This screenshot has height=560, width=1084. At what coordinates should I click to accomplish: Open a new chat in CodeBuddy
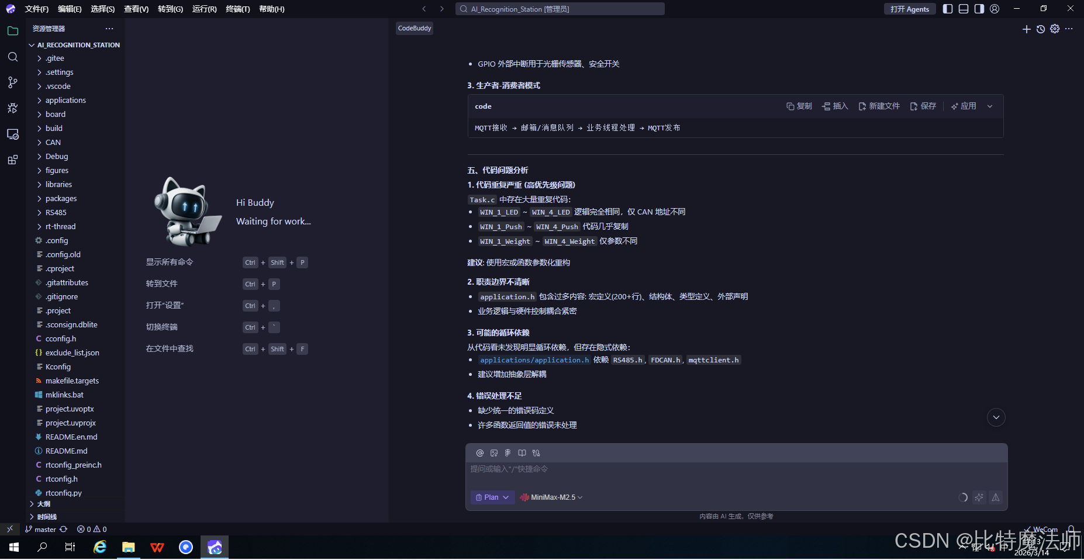pos(1026,29)
